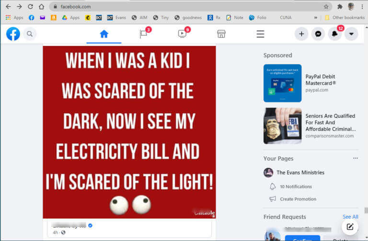Open the Chrome extensions puzzle icon
Image resolution: width=368 pixels, height=241 pixels.
click(340, 7)
